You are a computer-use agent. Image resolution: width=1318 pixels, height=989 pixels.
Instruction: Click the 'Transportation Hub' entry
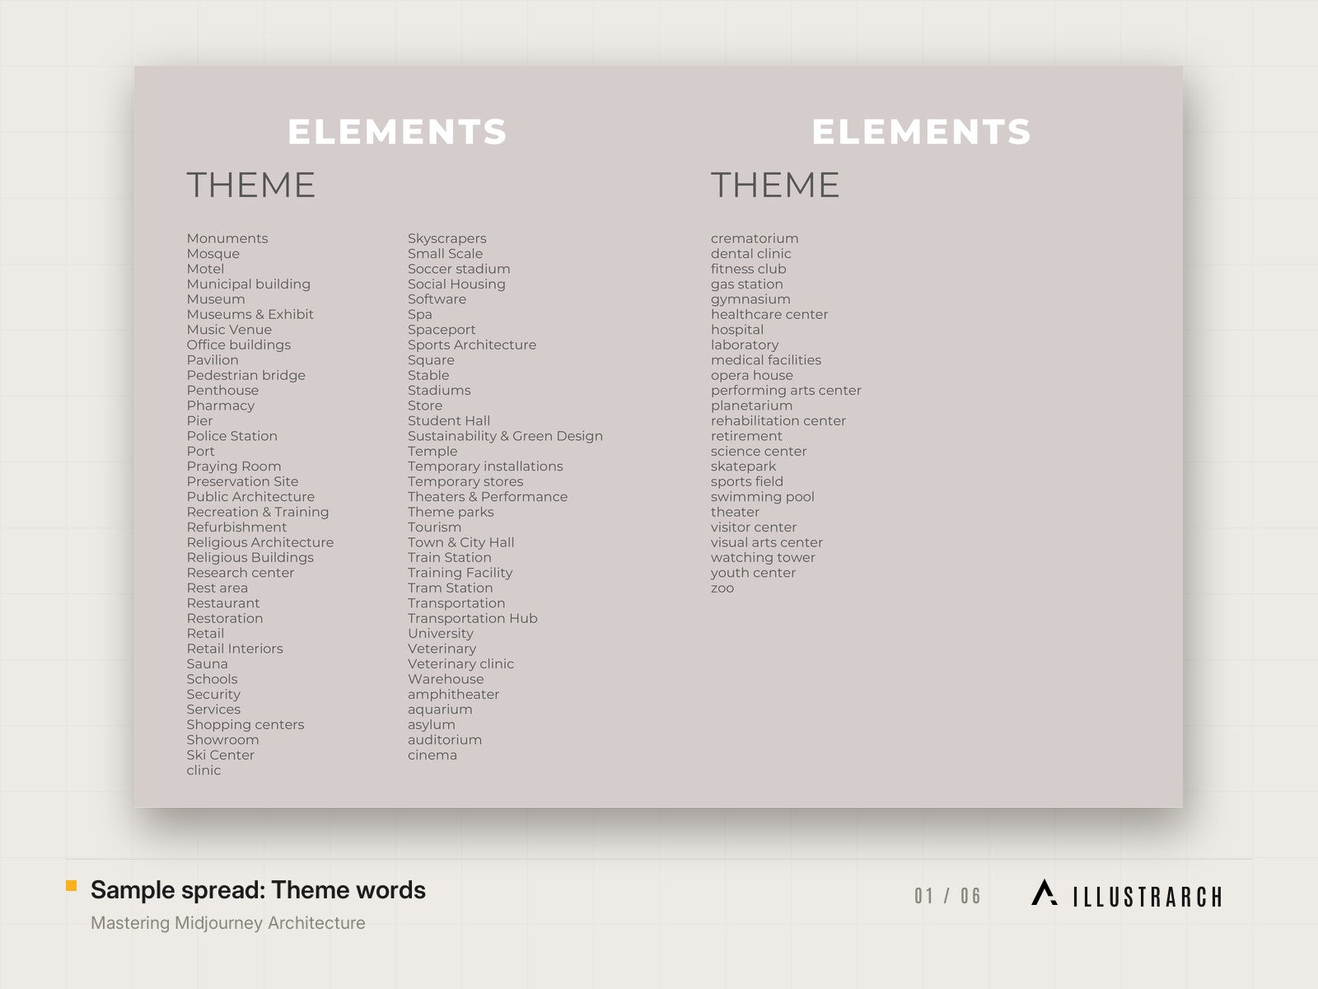(473, 618)
